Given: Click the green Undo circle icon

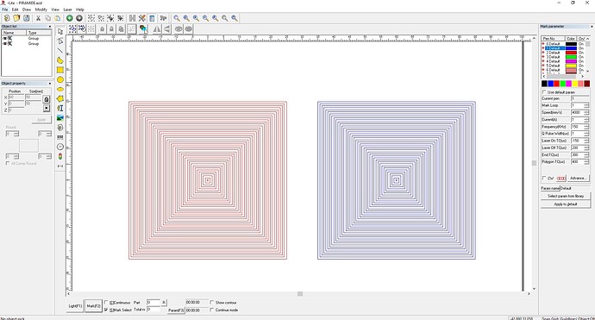Looking at the screenshot, I should coord(70,18).
